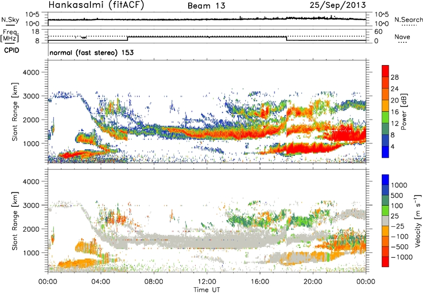Click the Power [dB] colorbar label
The width and height of the screenshot is (423, 293).
coord(404,112)
